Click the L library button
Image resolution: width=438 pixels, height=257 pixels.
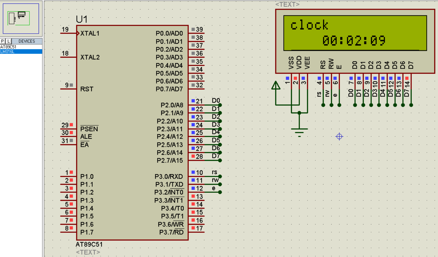tap(9, 41)
